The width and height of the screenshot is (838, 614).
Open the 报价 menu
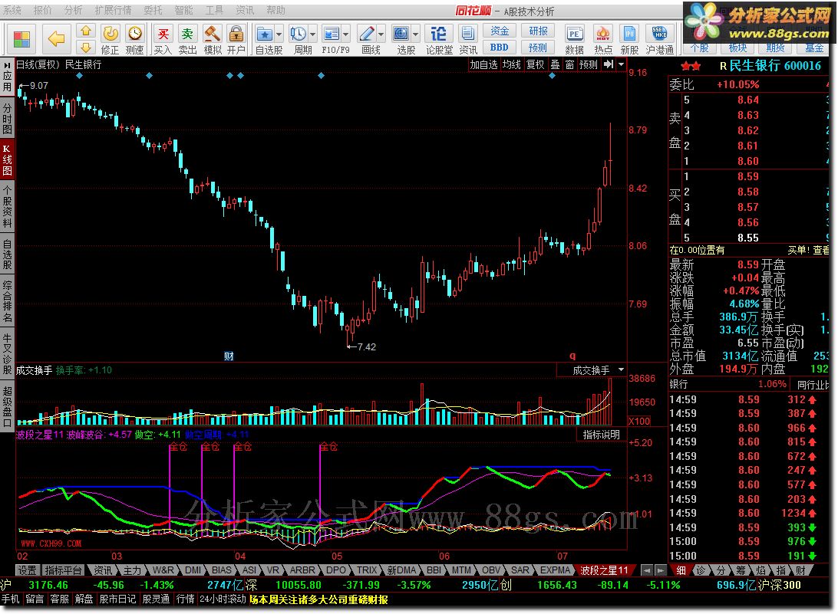pos(43,10)
